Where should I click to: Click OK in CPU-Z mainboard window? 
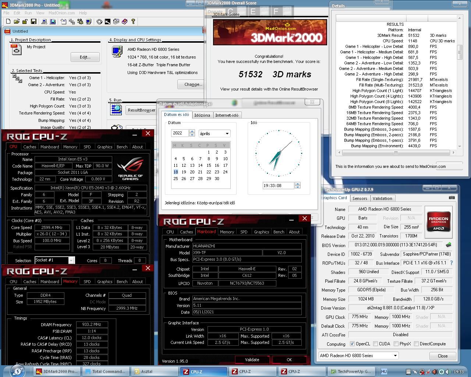(x=289, y=360)
